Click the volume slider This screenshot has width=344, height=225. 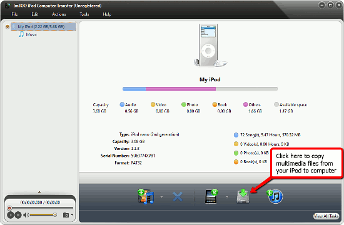tap(43, 215)
